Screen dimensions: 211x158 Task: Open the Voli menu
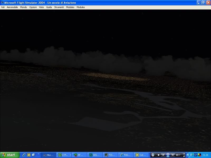(3, 7)
